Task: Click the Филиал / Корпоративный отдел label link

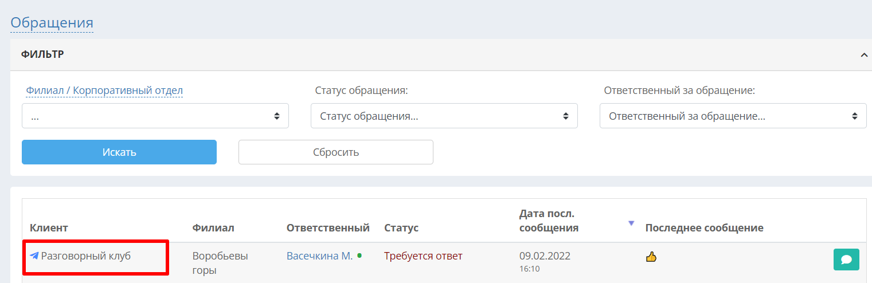Action: pyautogui.click(x=104, y=90)
